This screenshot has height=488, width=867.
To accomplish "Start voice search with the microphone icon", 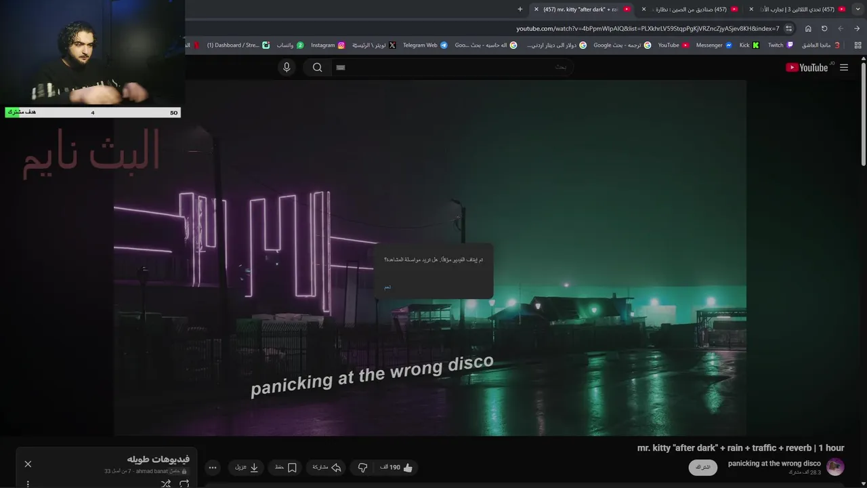I will (287, 67).
